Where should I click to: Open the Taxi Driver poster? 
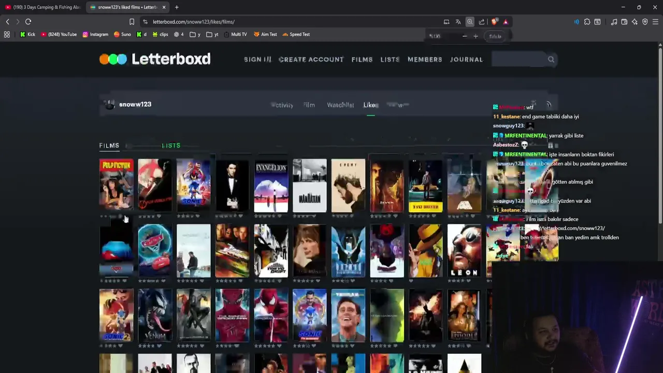(426, 185)
